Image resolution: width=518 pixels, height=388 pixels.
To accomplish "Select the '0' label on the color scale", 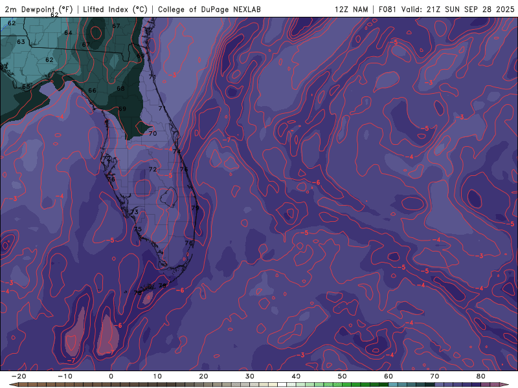I will [x=111, y=376].
